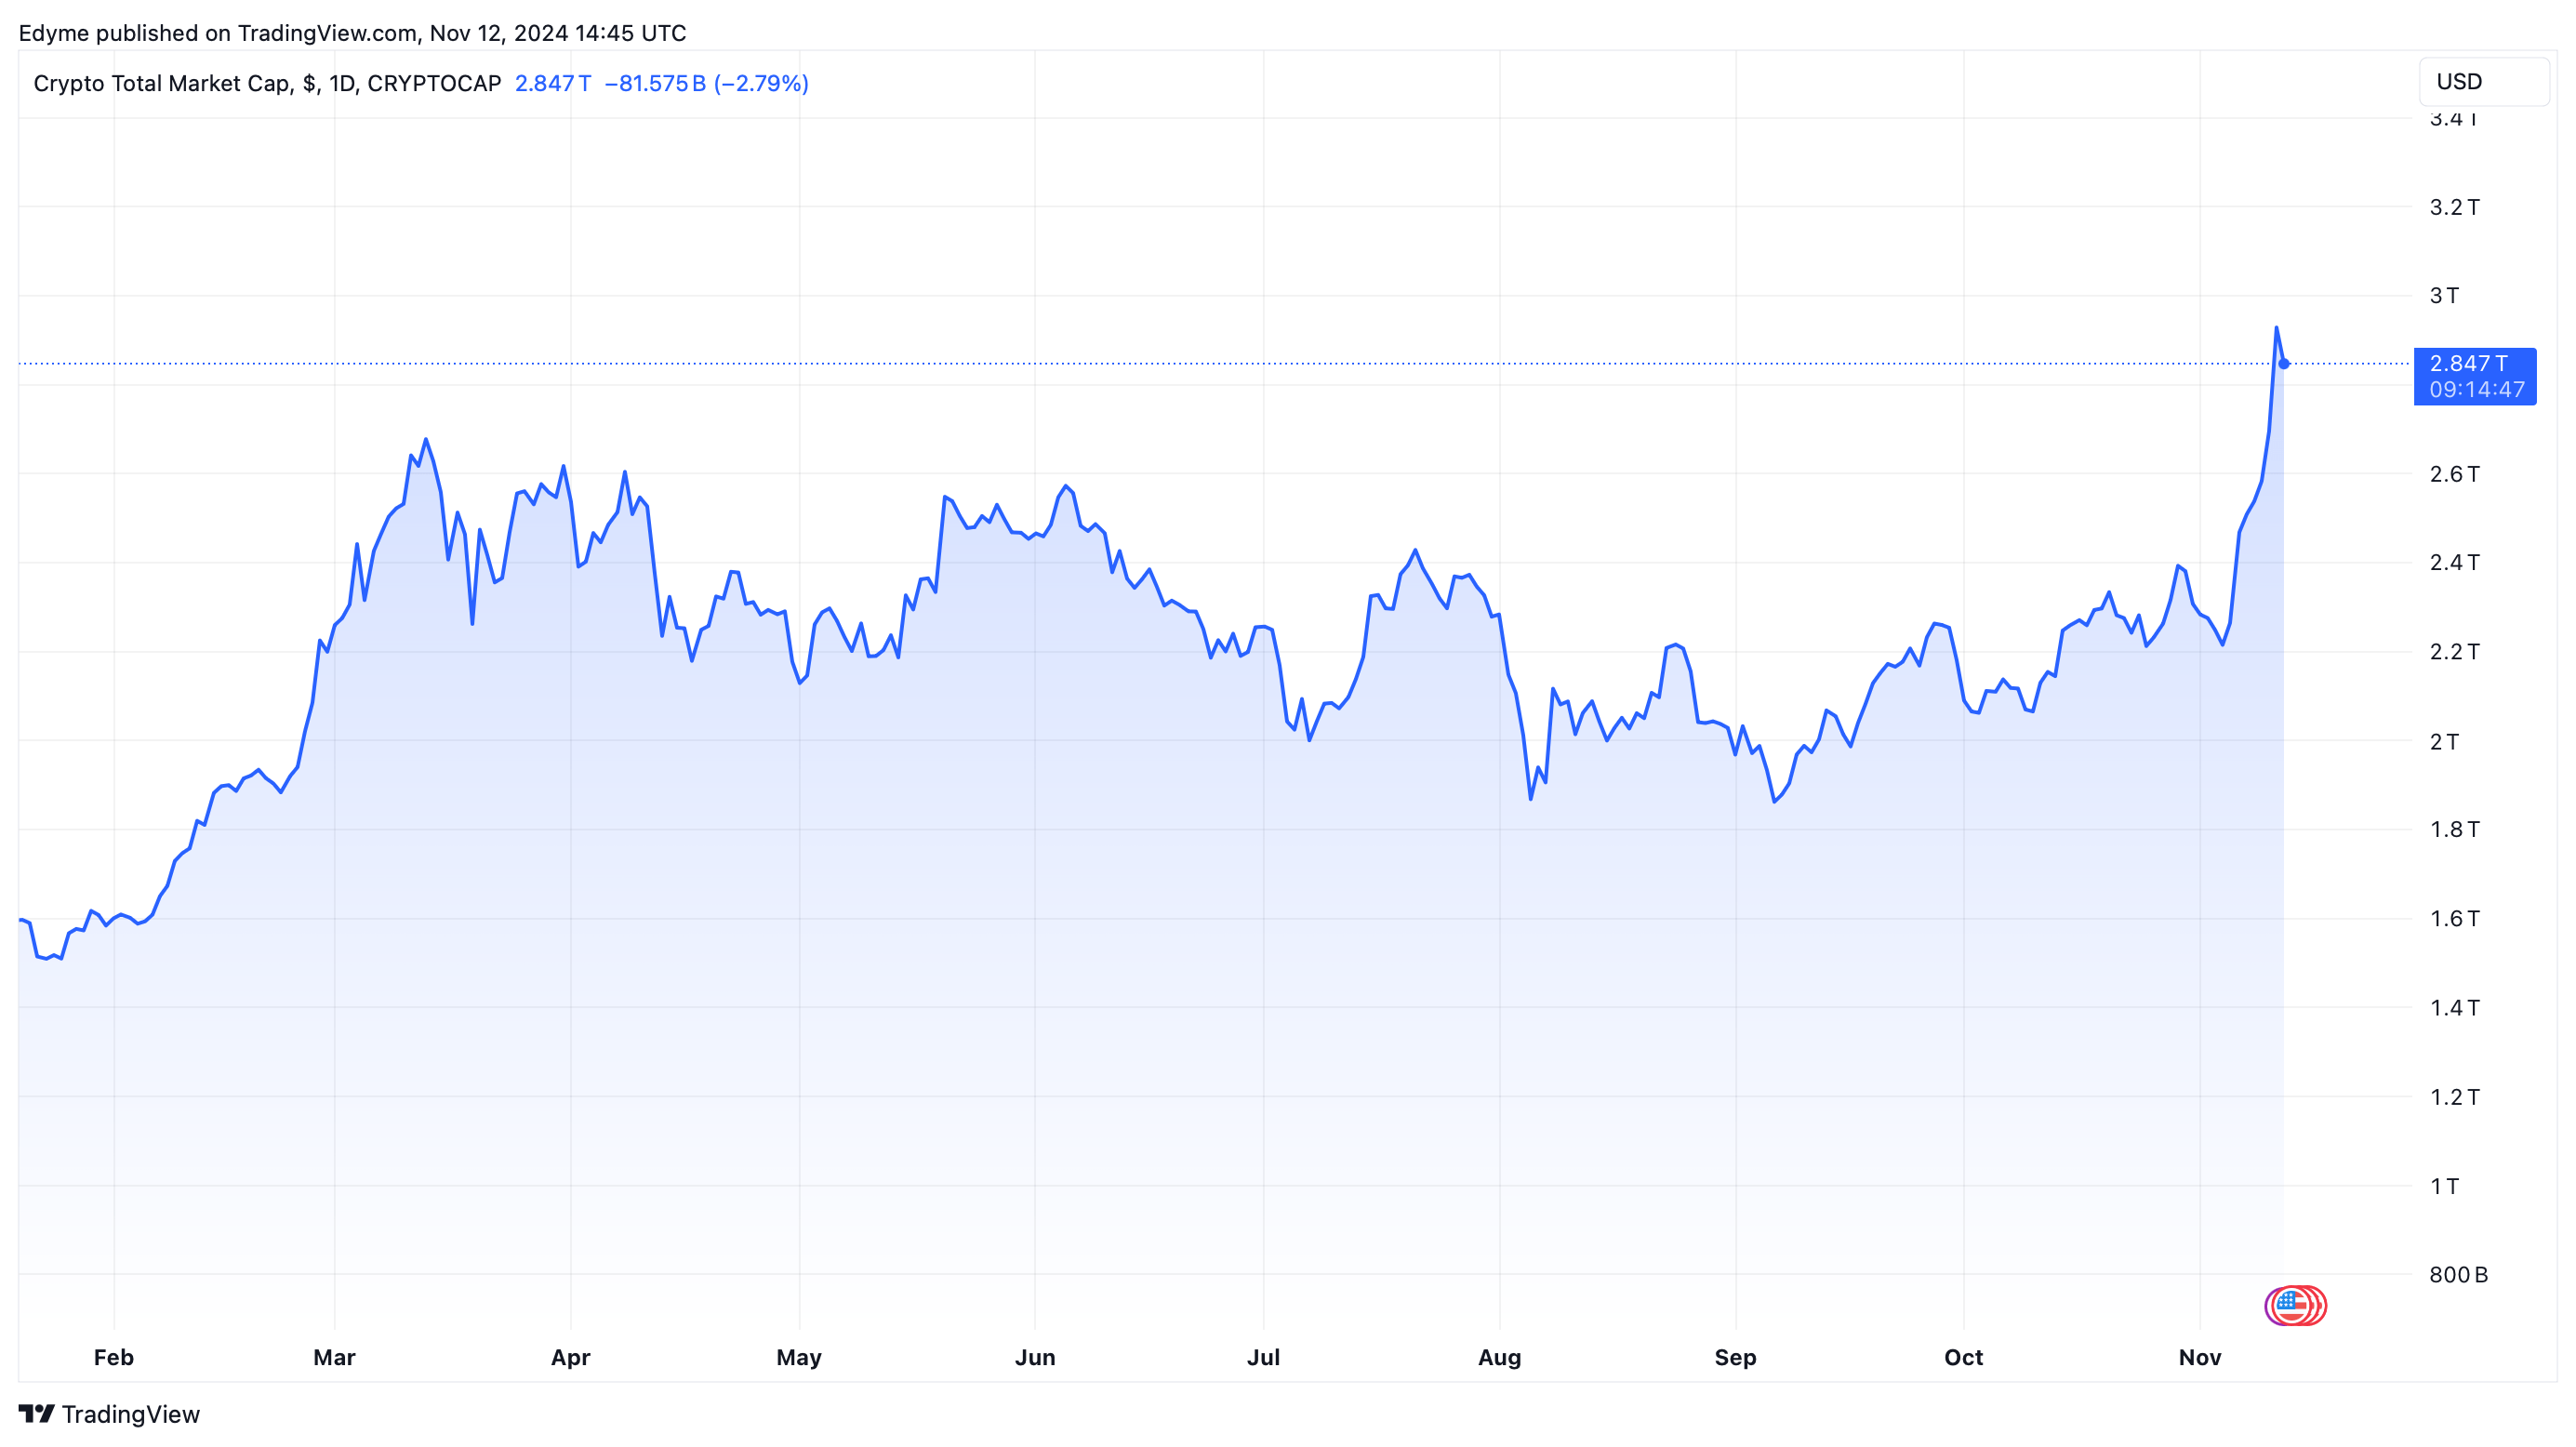Click the blue 2.847 T price-axis label
Image resolution: width=2576 pixels, height=1447 pixels.
[x=2468, y=363]
